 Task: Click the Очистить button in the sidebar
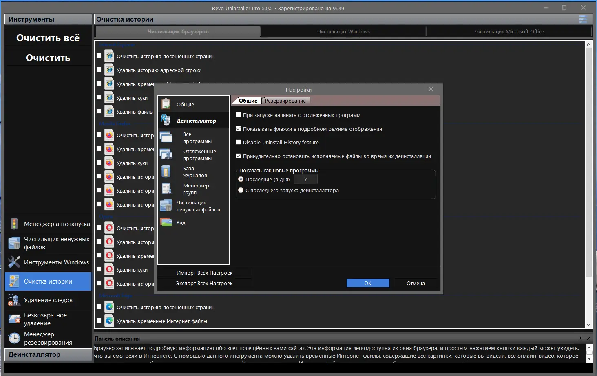[x=48, y=58]
